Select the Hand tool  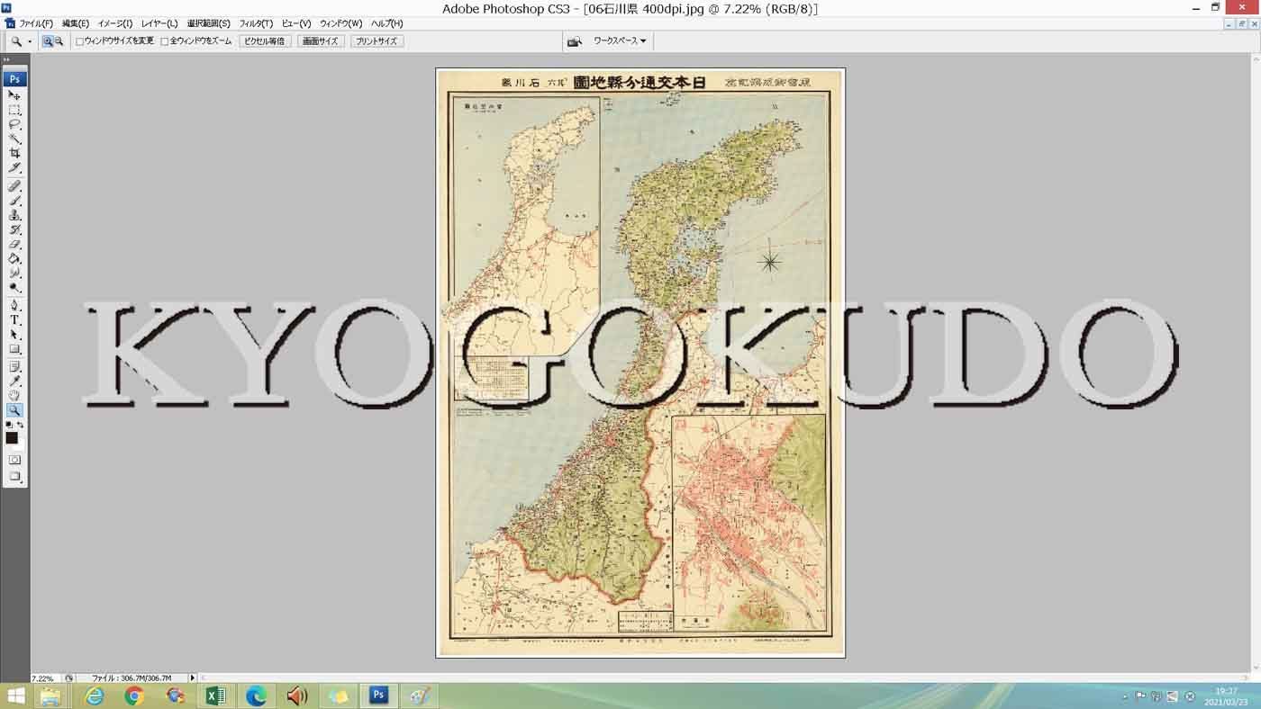click(14, 395)
